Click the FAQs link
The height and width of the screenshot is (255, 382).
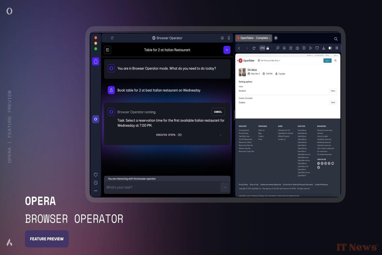click(327, 55)
